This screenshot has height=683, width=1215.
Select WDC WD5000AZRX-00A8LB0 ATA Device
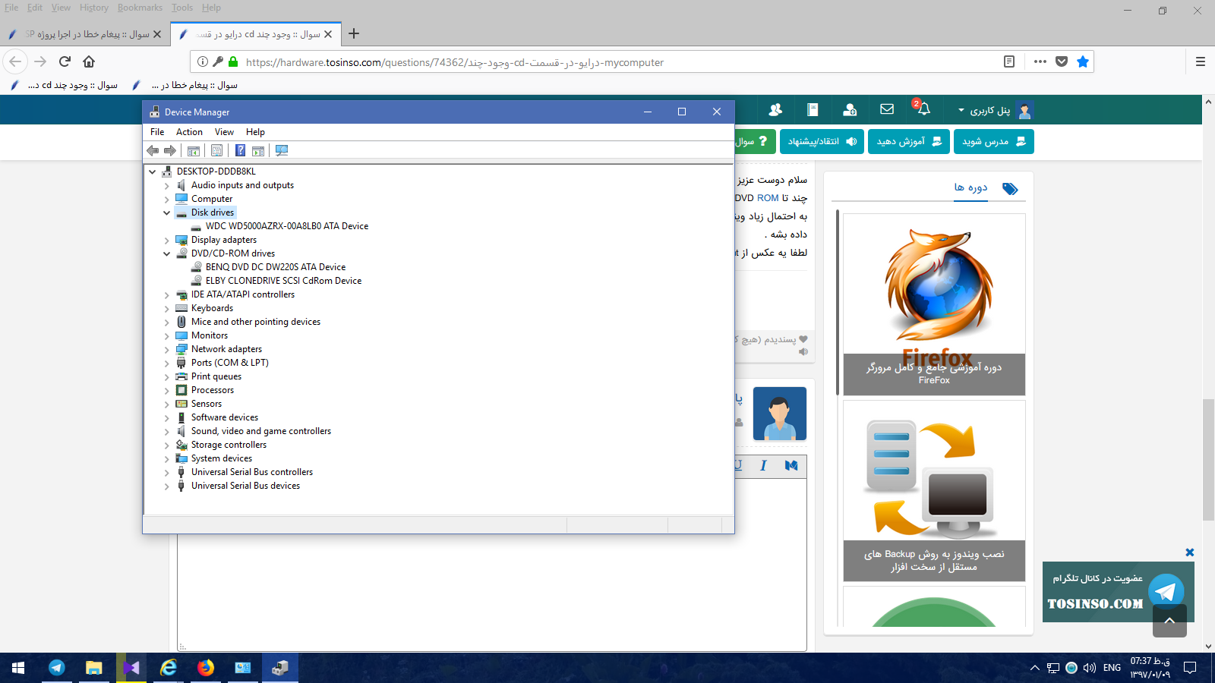(x=286, y=226)
